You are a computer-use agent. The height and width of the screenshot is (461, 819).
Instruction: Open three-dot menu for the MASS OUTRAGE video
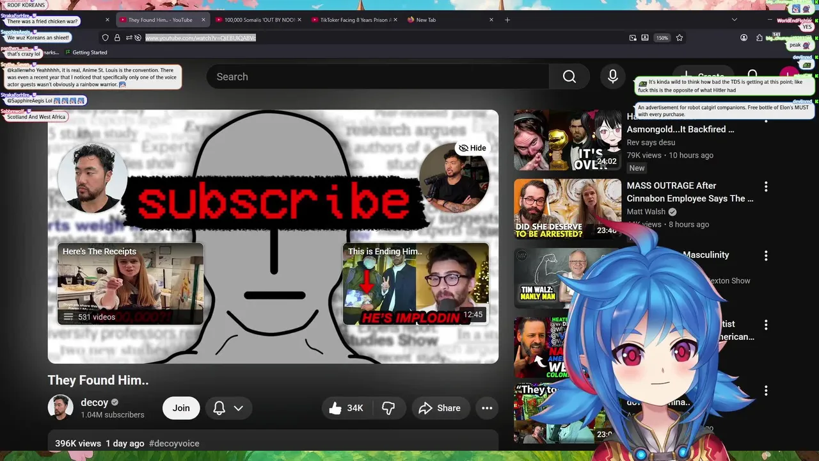766,186
